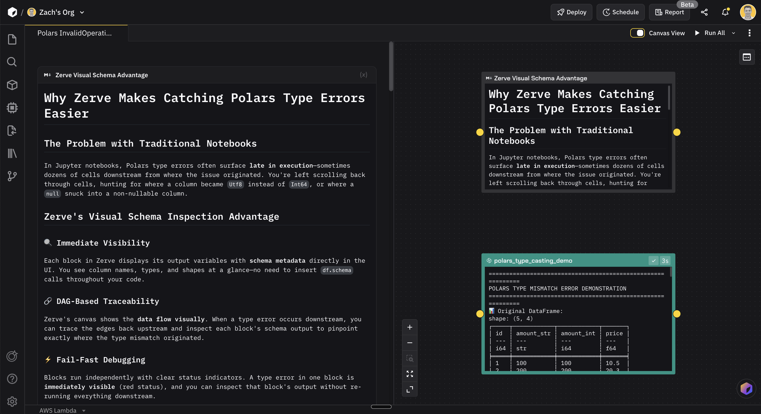
Task: Click right connector of polars_type_casting_demo node
Action: tap(677, 314)
